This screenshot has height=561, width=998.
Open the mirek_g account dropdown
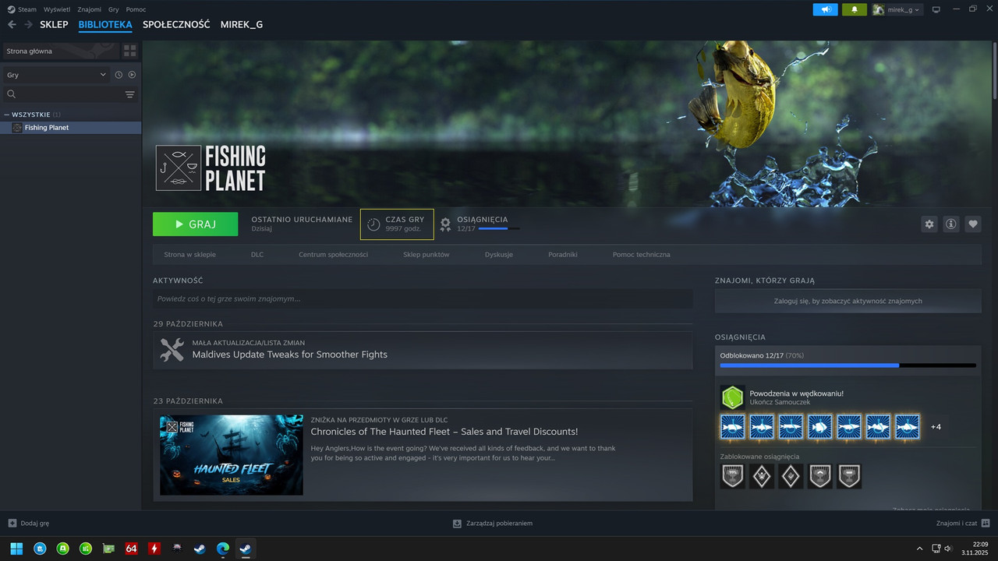tap(897, 9)
